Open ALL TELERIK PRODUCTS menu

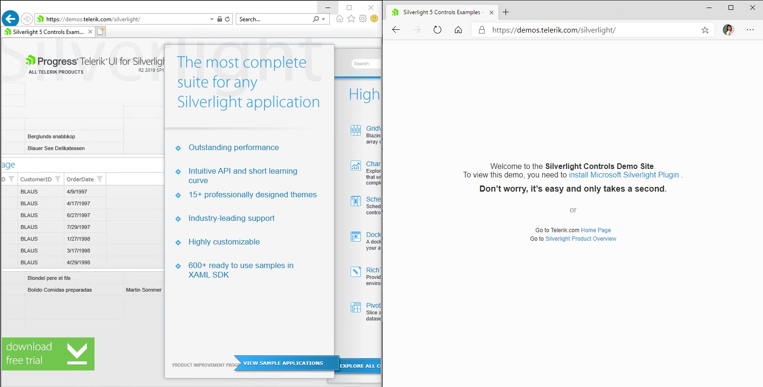tap(56, 72)
